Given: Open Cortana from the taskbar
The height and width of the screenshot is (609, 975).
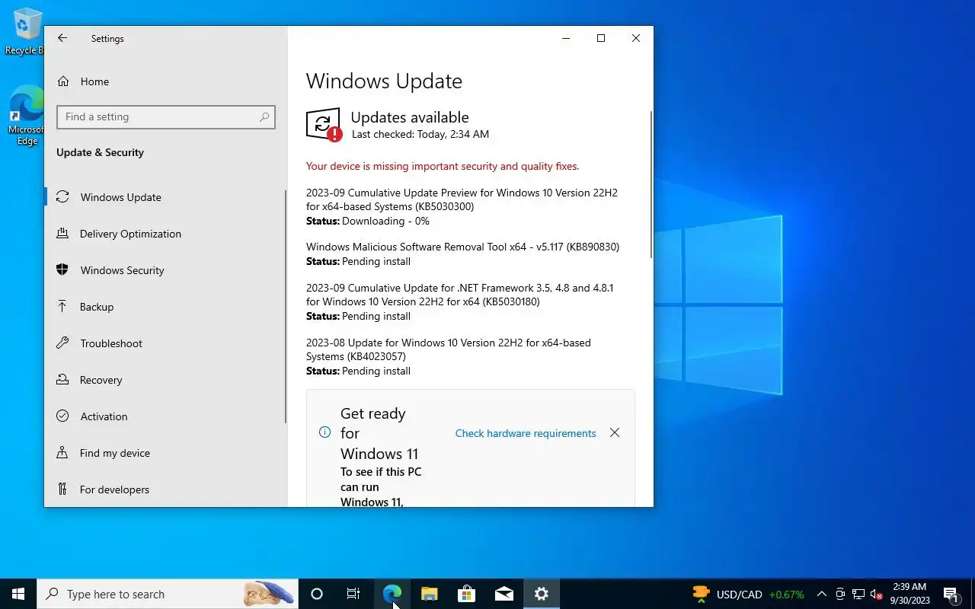Looking at the screenshot, I should [x=317, y=594].
